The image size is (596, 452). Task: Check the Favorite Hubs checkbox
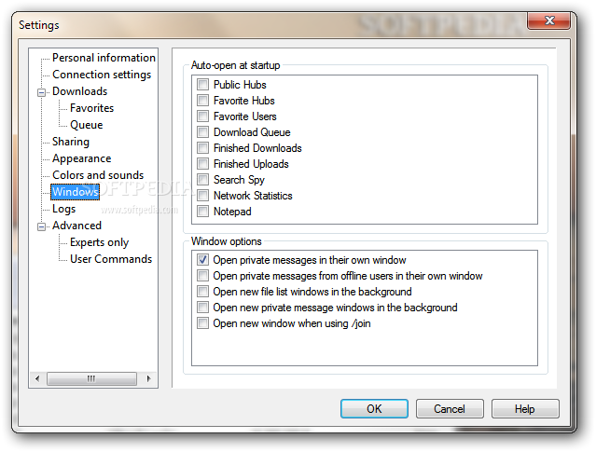pos(202,100)
